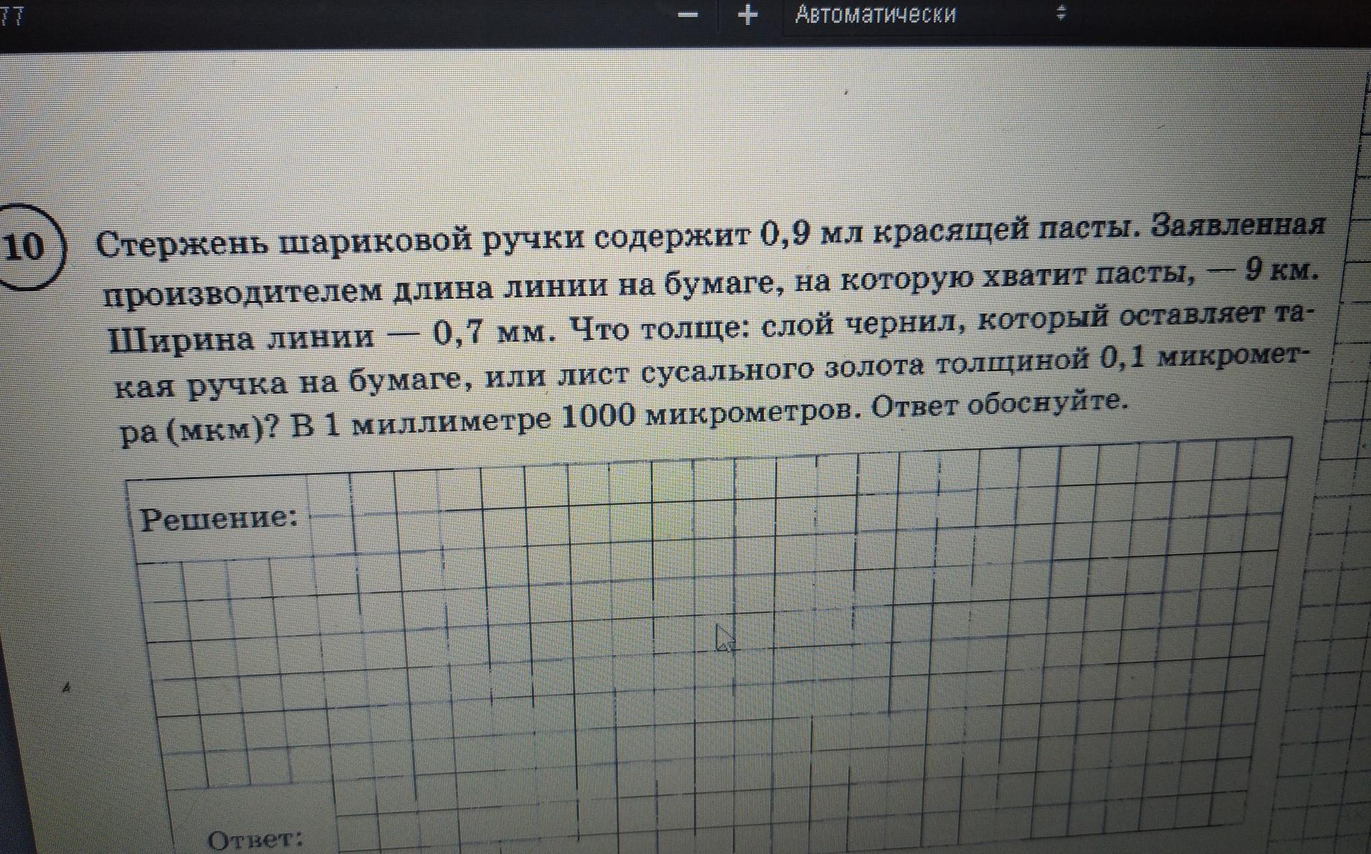
Task: Click the page count 77 in toolbar
Action: click(12, 16)
